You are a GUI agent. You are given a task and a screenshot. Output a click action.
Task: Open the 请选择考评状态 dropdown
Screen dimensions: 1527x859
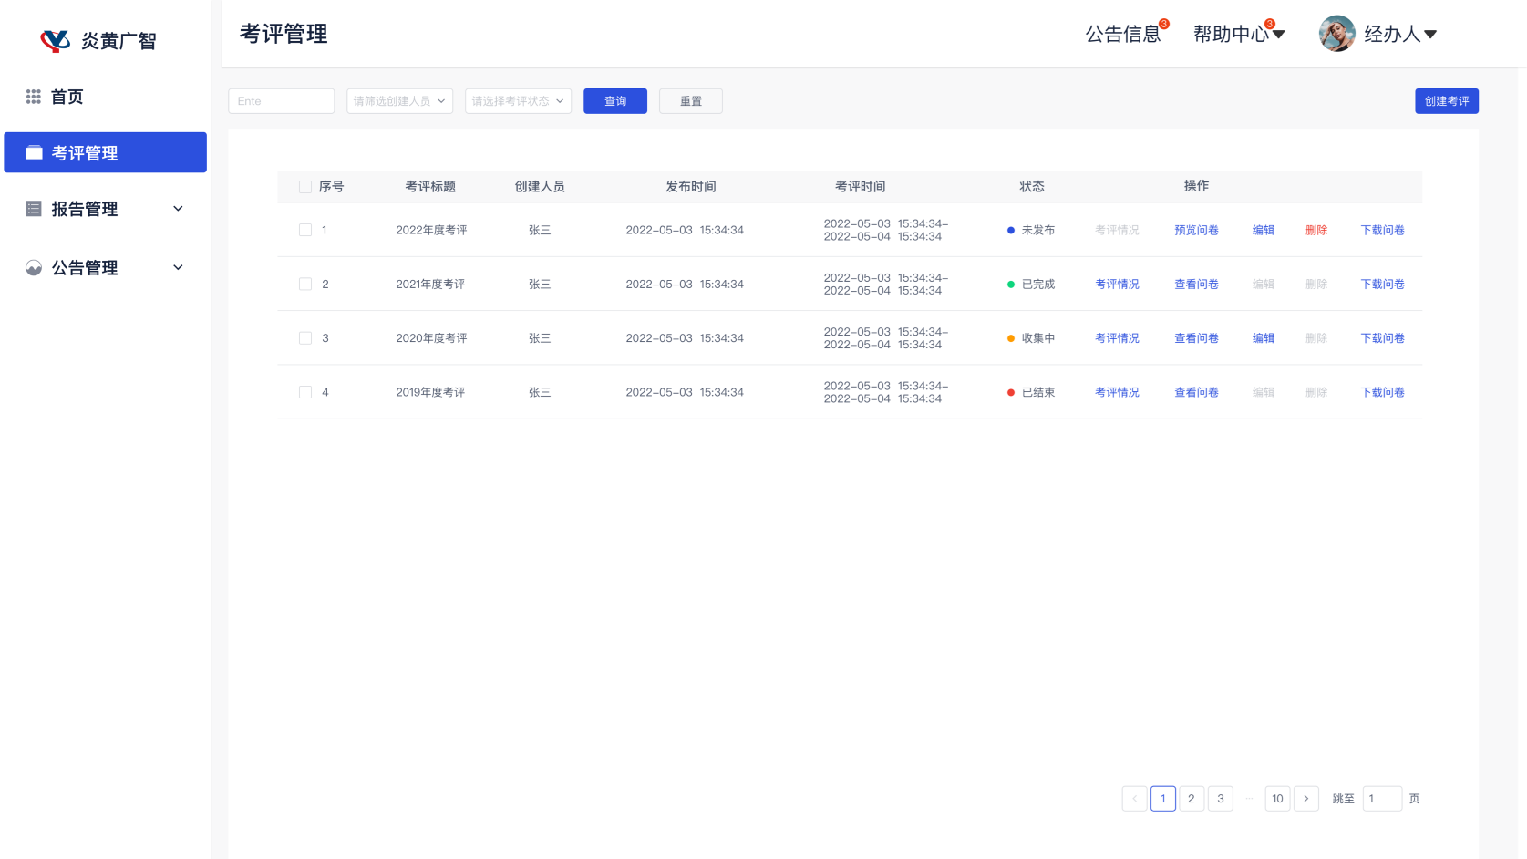tap(518, 101)
